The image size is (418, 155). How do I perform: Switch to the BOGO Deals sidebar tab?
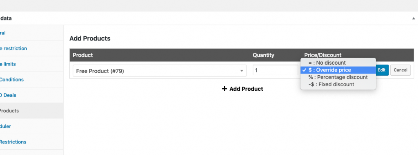coord(8,95)
